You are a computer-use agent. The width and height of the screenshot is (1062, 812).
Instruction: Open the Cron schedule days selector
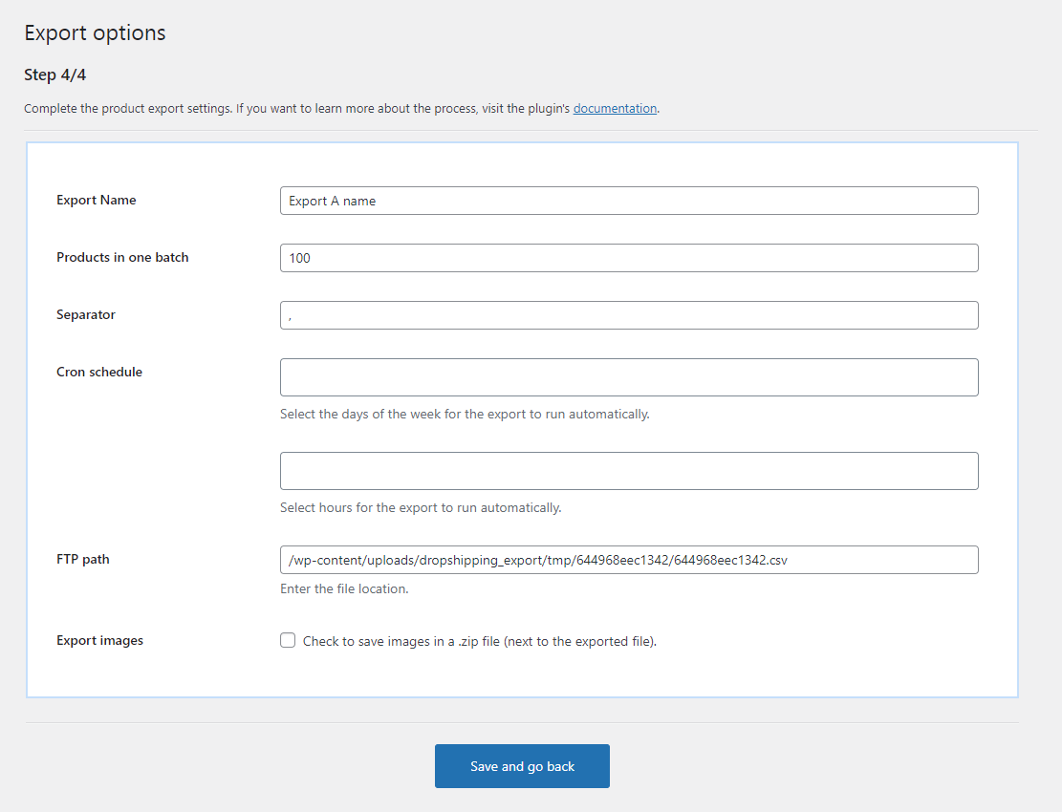pyautogui.click(x=629, y=377)
